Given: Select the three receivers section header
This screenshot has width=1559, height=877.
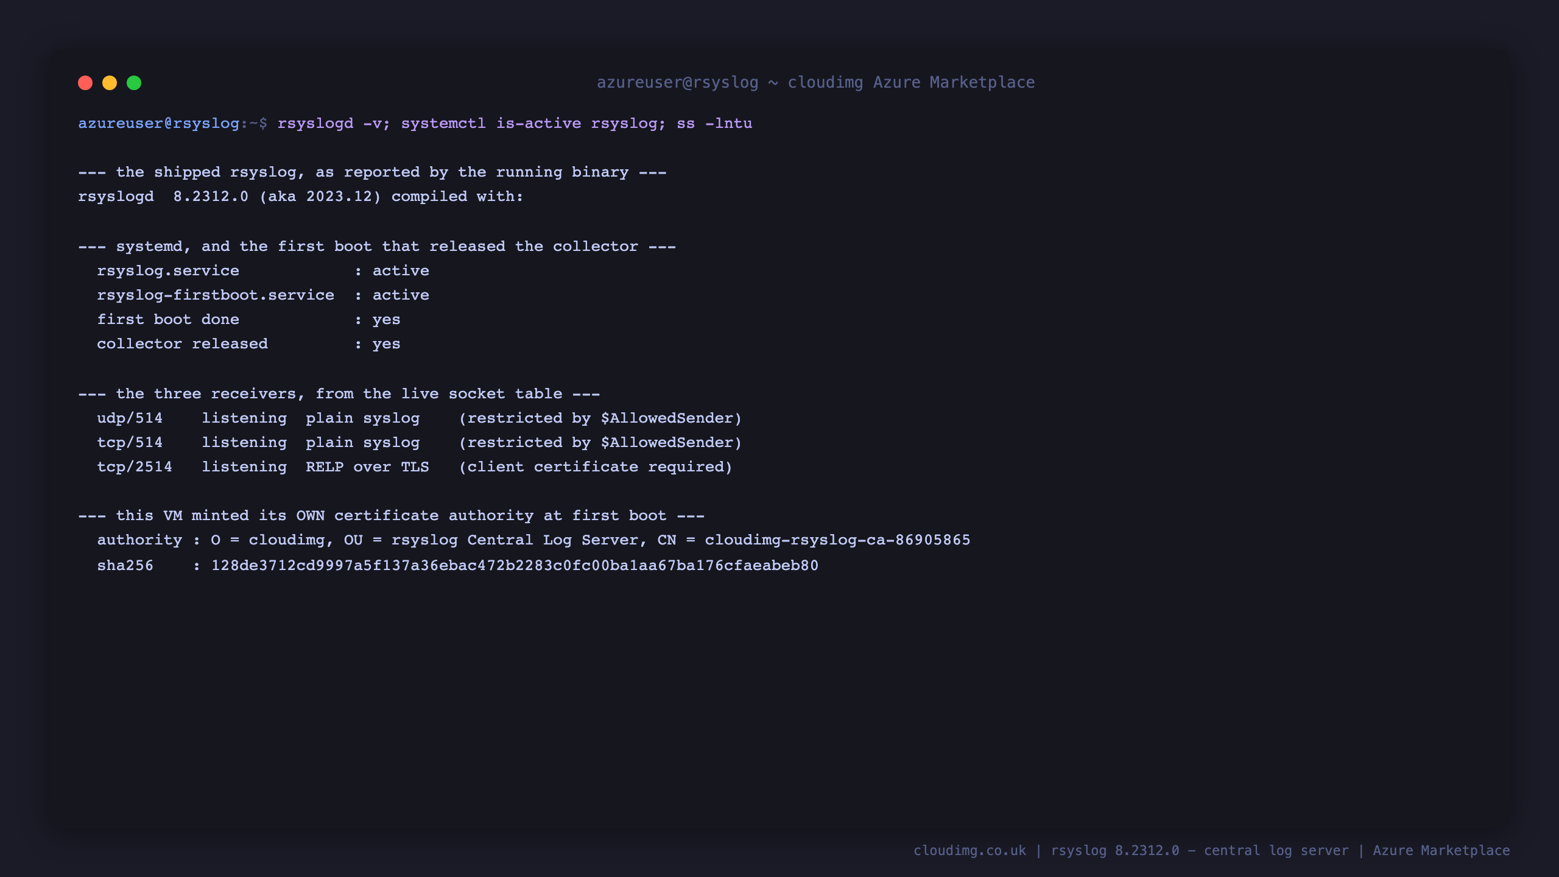Looking at the screenshot, I should click(x=339, y=394).
